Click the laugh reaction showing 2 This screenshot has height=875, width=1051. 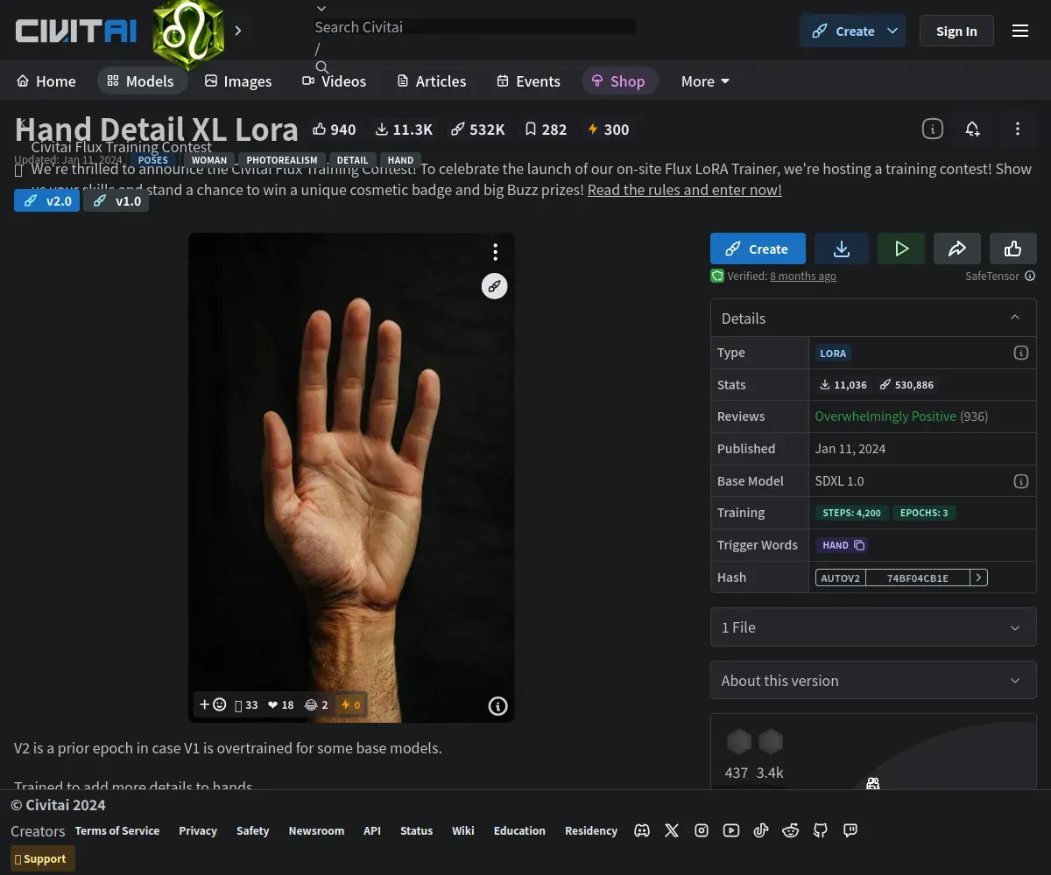316,704
